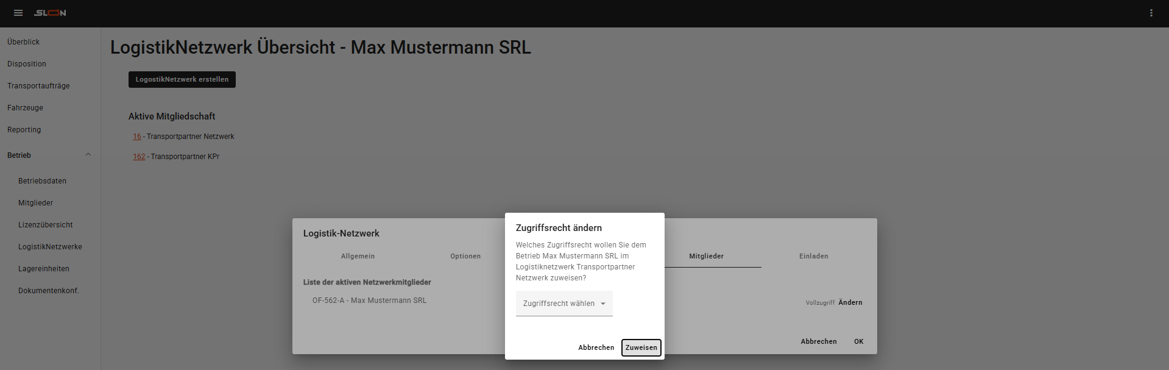Click the Zuweisen button

pyautogui.click(x=641, y=347)
